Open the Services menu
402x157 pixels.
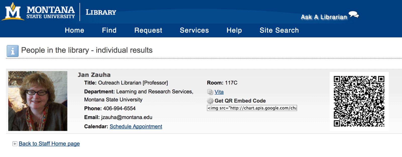tap(194, 30)
